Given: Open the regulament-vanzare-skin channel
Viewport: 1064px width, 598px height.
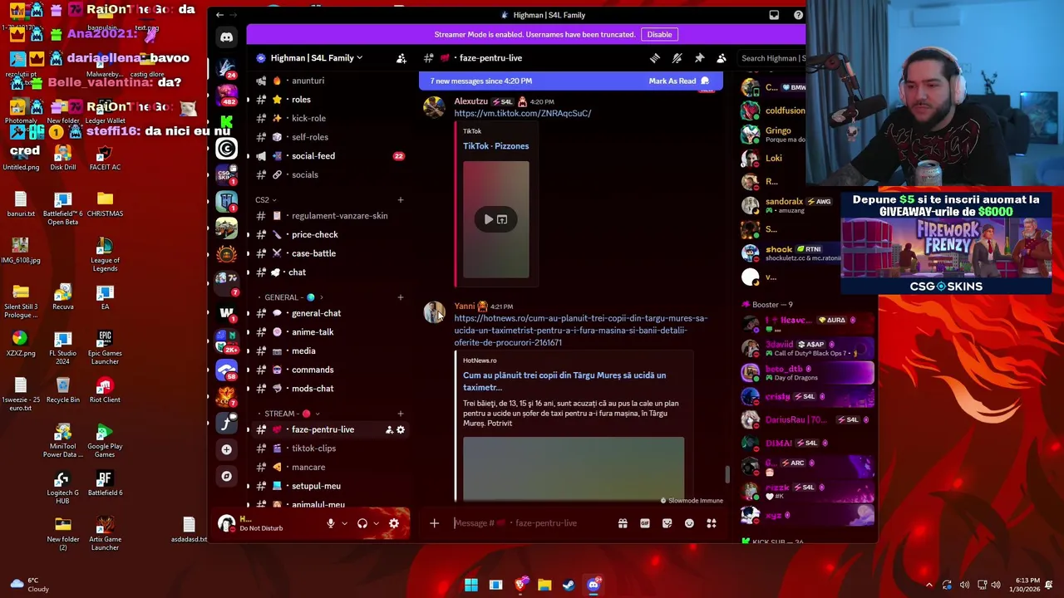Looking at the screenshot, I should pyautogui.click(x=329, y=216).
